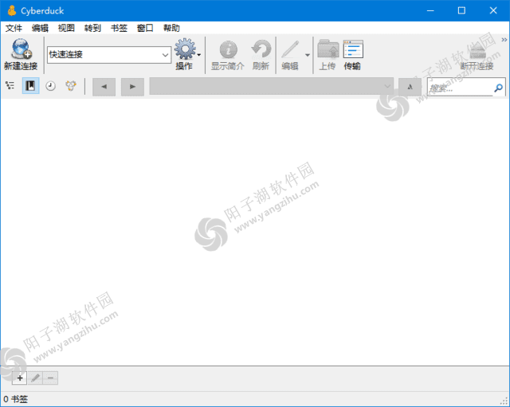Click the Get Info (显示简介) icon
510x407 pixels.
click(229, 49)
